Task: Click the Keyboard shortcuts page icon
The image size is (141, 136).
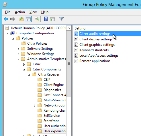Action: click(x=76, y=50)
